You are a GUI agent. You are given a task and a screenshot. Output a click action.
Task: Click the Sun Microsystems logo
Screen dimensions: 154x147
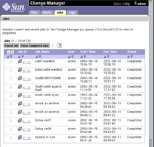(x=14, y=7)
